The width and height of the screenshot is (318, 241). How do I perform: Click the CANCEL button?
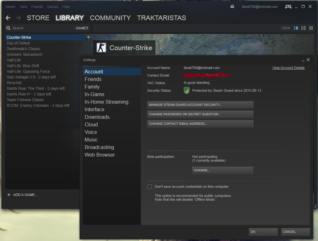(x=296, y=232)
